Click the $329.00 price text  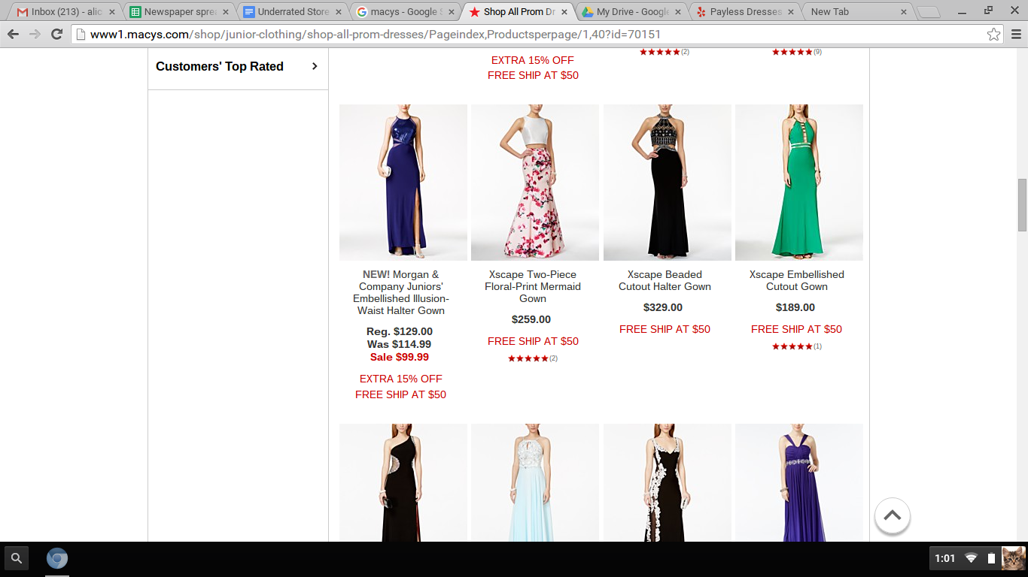[663, 307]
